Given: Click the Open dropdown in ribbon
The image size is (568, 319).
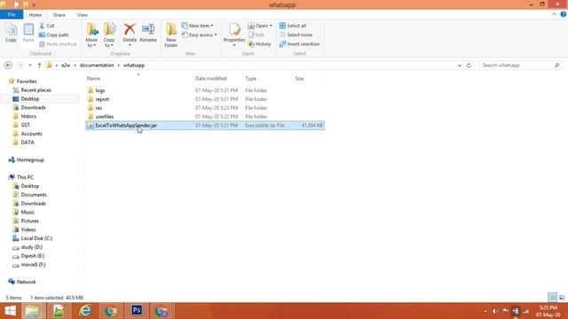Looking at the screenshot, I should point(260,26).
